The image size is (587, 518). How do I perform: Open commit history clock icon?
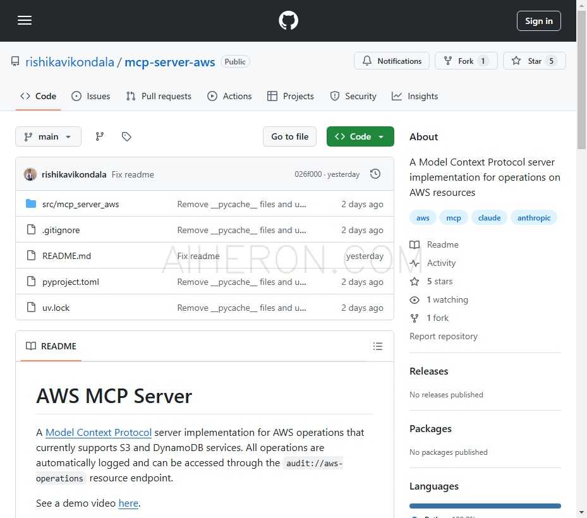pos(375,174)
